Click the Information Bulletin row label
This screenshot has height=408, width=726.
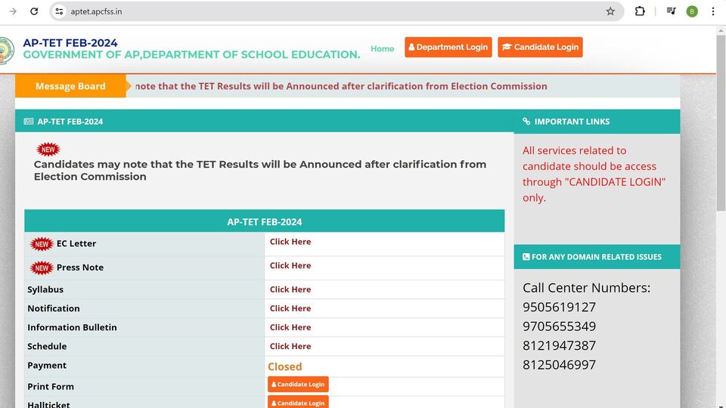point(73,327)
